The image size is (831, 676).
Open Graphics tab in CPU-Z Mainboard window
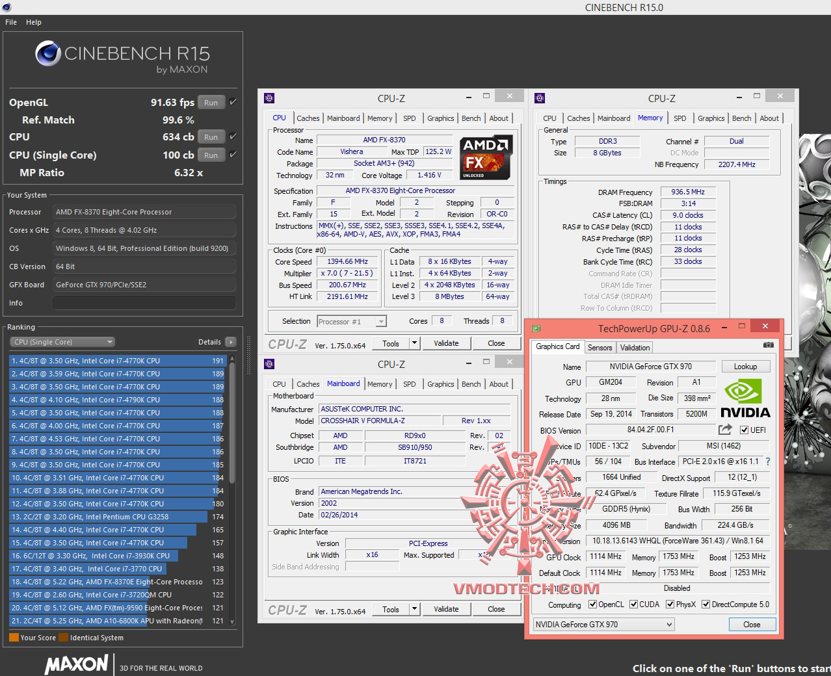click(x=440, y=384)
